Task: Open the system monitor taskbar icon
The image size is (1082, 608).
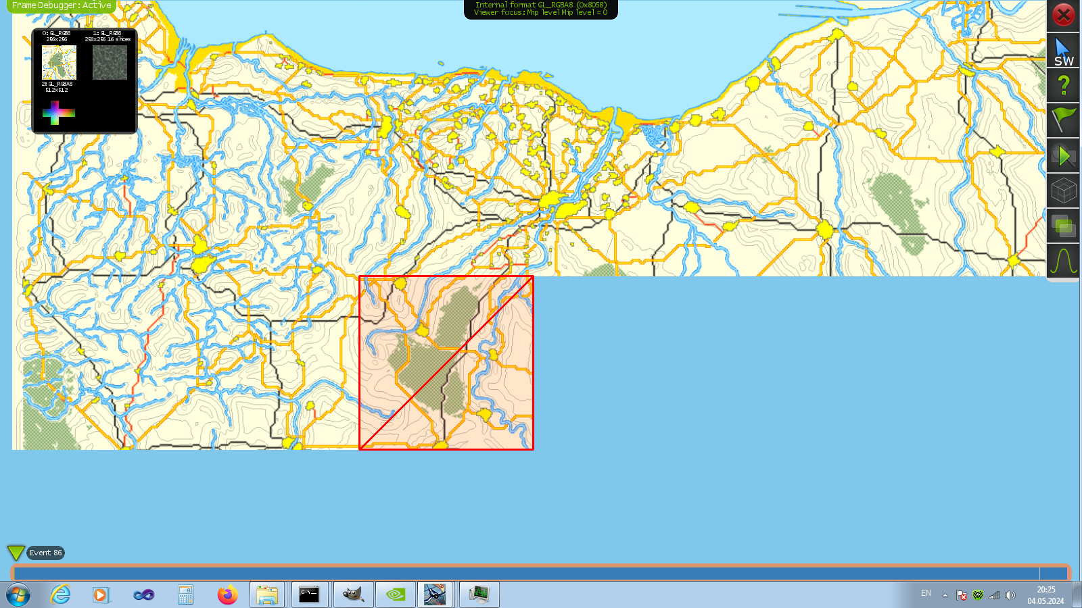Action: point(479,594)
